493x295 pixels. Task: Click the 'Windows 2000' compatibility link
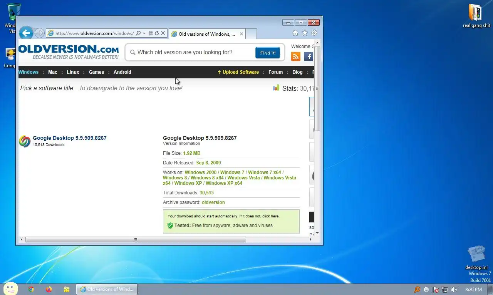pos(201,172)
